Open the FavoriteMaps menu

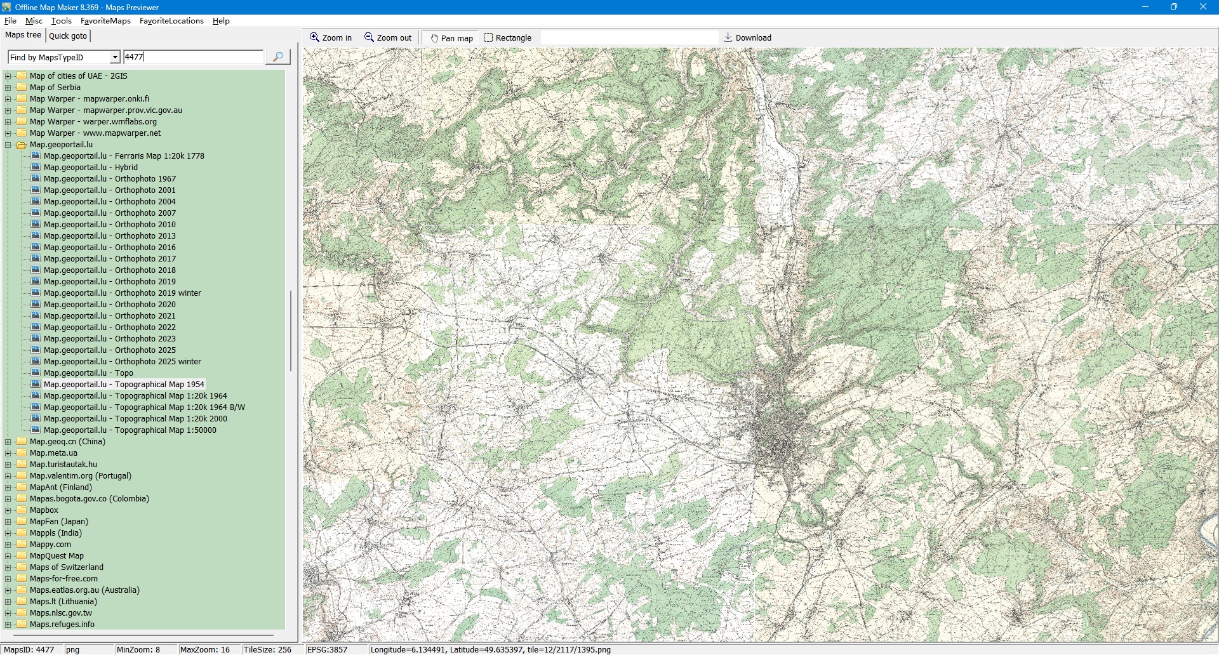pos(105,21)
